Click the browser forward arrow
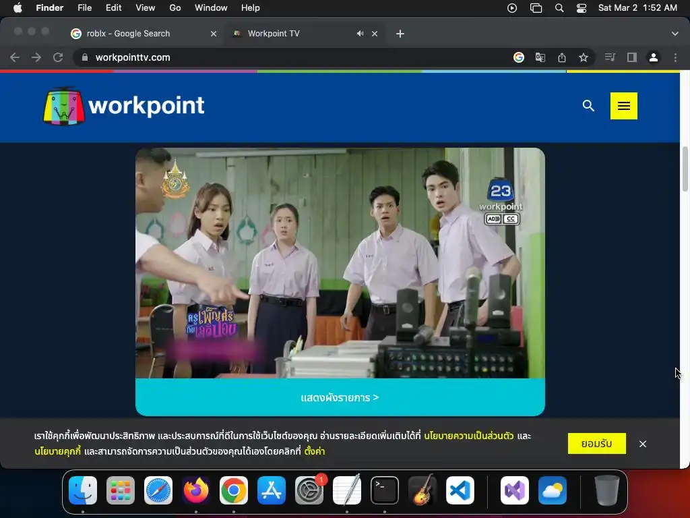Viewport: 690px width, 518px height. [36, 57]
